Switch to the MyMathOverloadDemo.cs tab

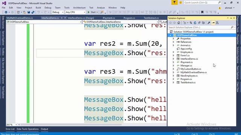(20, 18)
